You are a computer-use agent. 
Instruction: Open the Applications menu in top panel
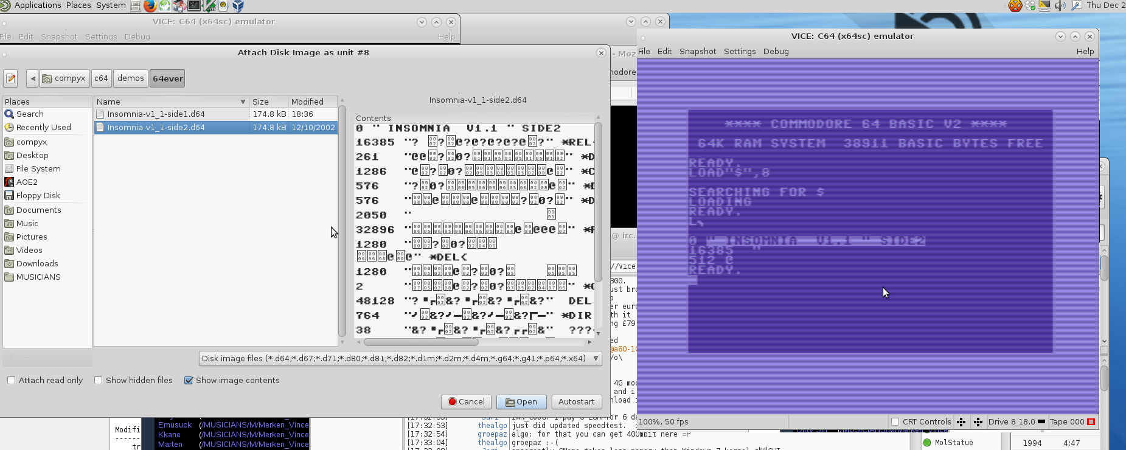(x=38, y=5)
